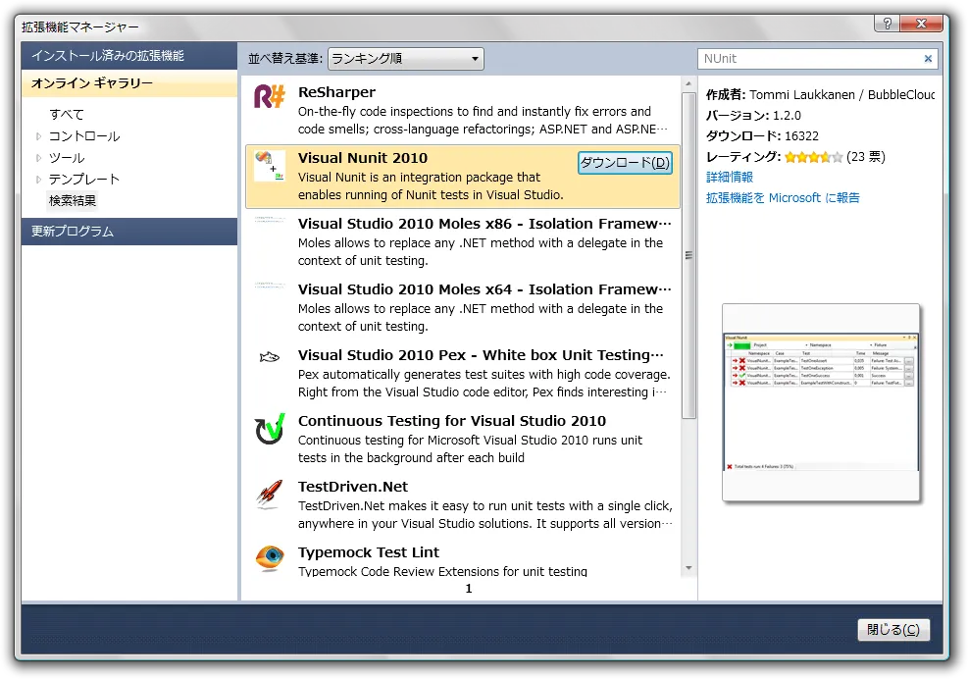This screenshot has height=679, width=968.
Task: Expand the コントロール tree node
Action: [39, 136]
